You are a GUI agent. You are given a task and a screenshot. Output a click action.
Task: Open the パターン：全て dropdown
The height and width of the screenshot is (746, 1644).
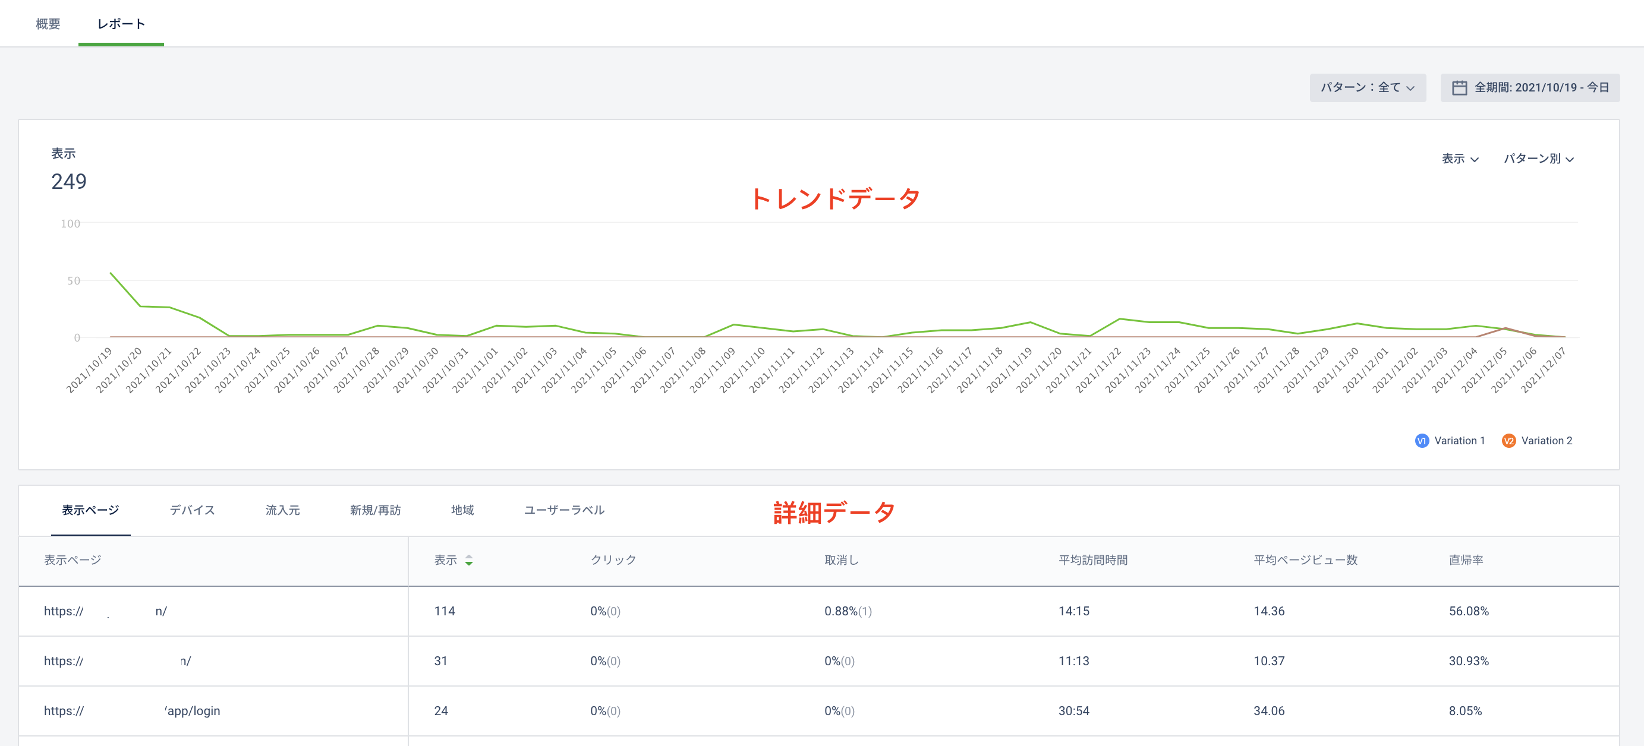(x=1368, y=87)
